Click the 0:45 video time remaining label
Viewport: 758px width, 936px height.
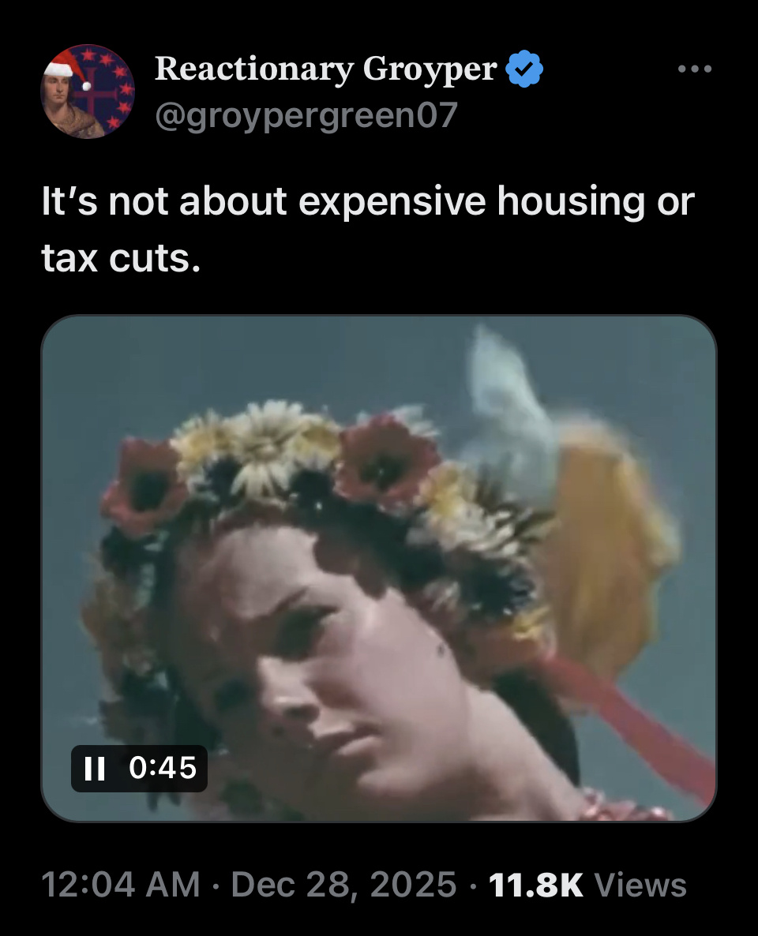(x=163, y=768)
